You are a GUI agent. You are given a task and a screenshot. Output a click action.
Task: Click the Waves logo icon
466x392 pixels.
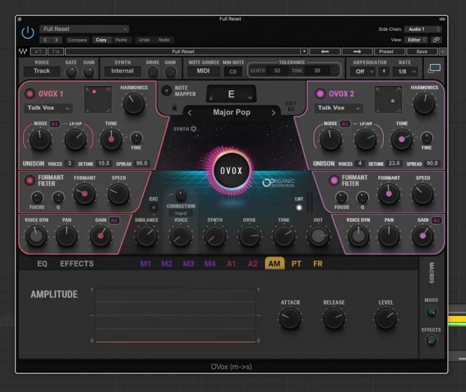point(23,52)
